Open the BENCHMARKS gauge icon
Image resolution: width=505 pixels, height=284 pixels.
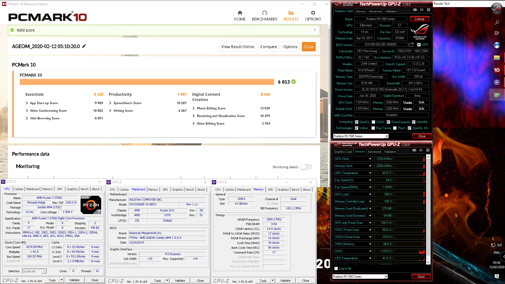[x=265, y=13]
